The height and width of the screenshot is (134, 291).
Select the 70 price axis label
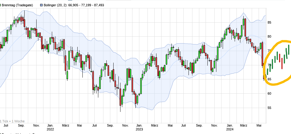(x=269, y=65)
